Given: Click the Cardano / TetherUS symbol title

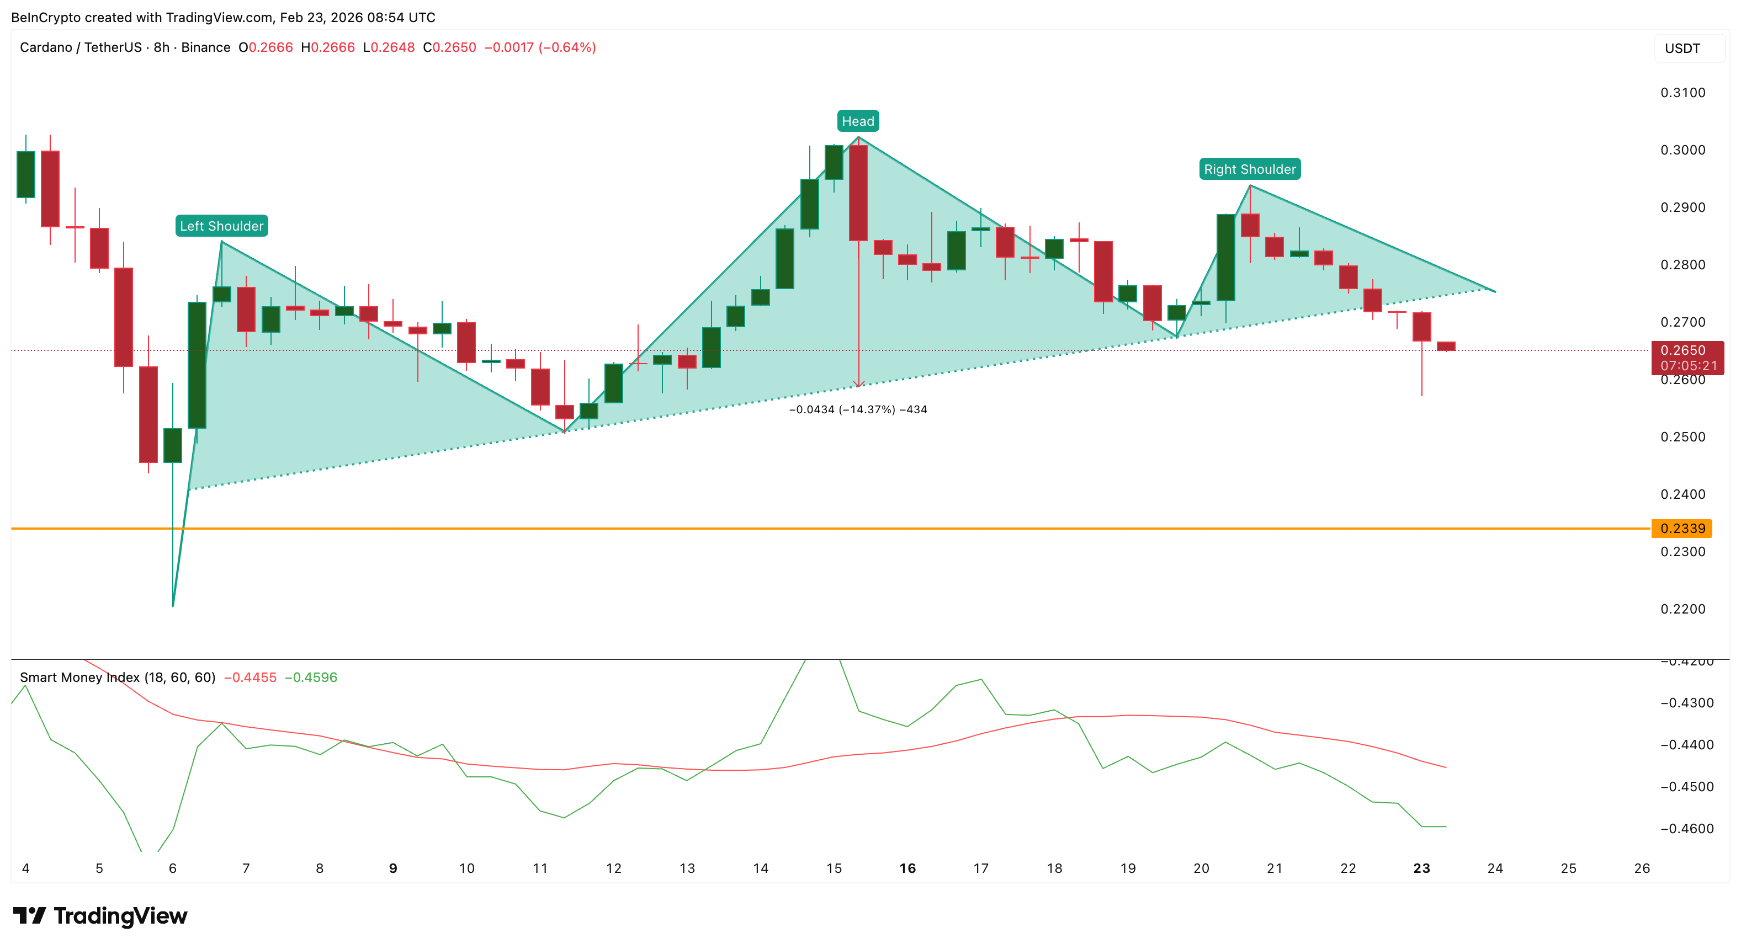Looking at the screenshot, I should (x=81, y=47).
